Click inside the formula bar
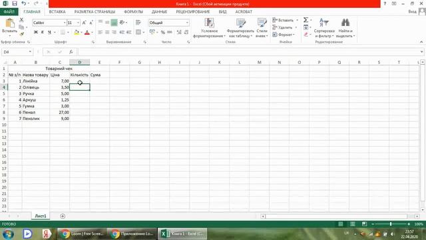Image resolution: width=426 pixels, height=240 pixels. click(x=248, y=52)
